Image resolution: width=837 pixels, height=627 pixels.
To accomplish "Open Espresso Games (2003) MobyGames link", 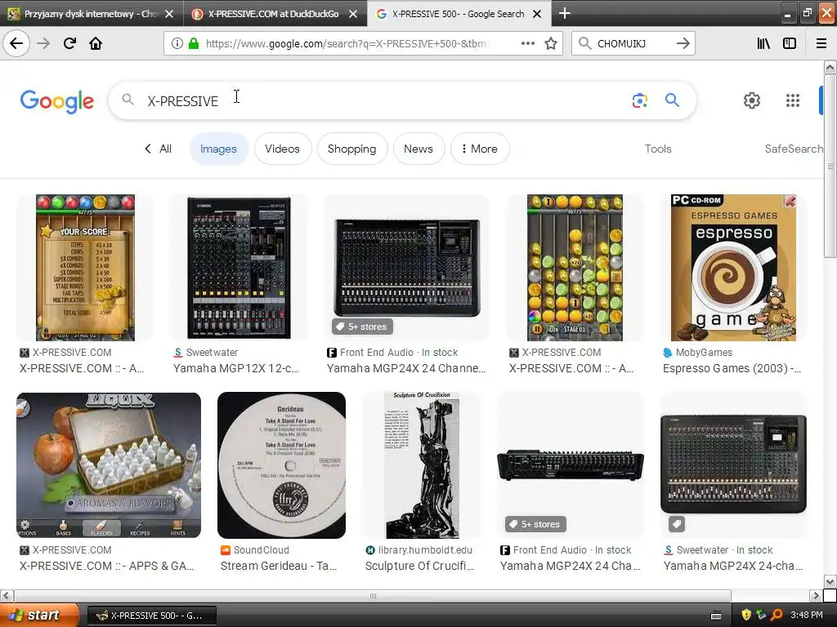I will [x=732, y=368].
